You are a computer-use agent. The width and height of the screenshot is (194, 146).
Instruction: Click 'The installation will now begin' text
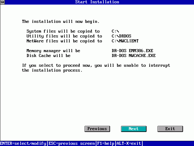(61, 22)
